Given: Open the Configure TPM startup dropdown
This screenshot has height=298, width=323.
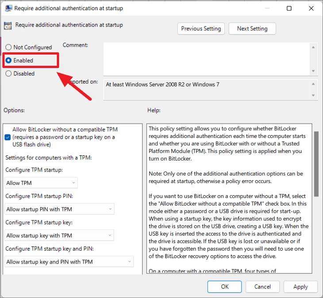Looking at the screenshot, I should [41, 183].
